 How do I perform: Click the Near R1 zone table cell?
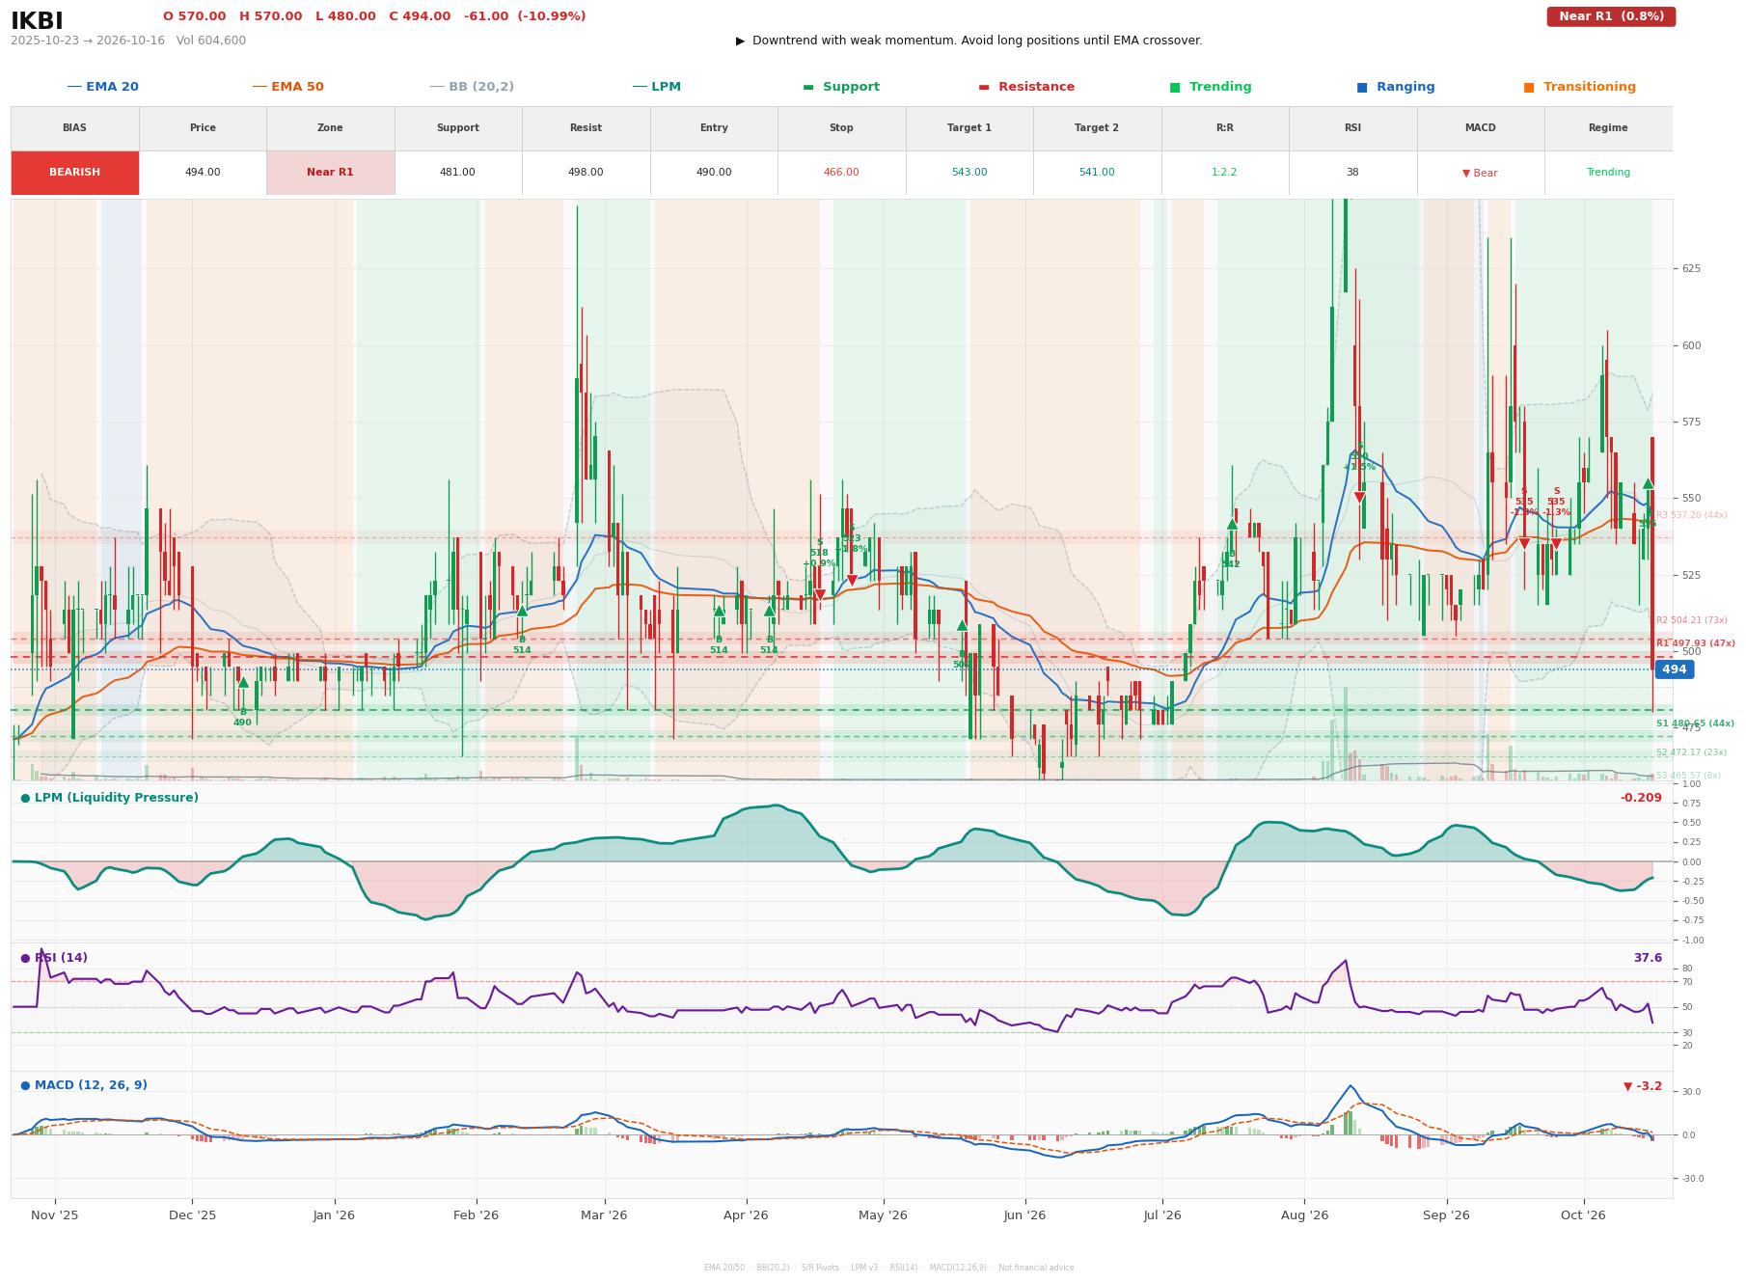click(x=330, y=173)
